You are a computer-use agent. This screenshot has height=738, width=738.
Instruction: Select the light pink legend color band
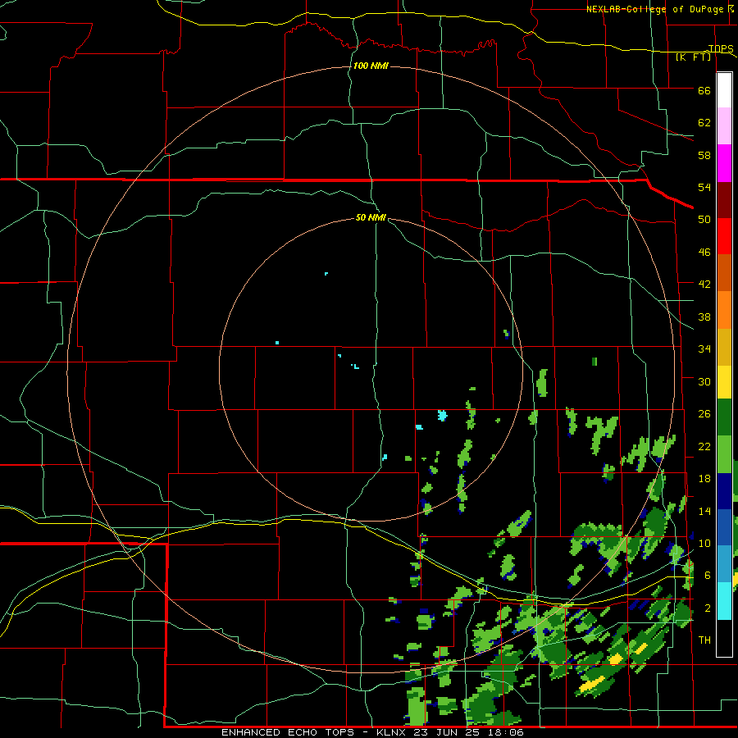724,126
